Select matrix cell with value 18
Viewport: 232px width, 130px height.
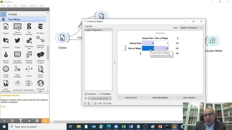coord(148,43)
